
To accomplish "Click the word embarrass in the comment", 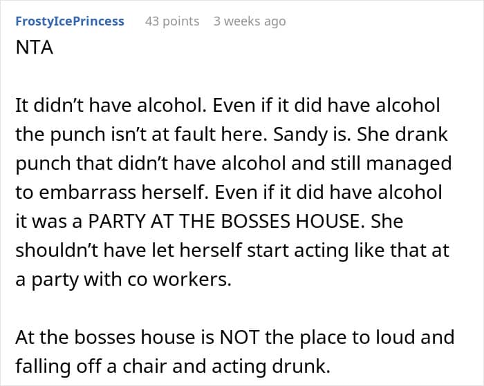I will pyautogui.click(x=88, y=193).
